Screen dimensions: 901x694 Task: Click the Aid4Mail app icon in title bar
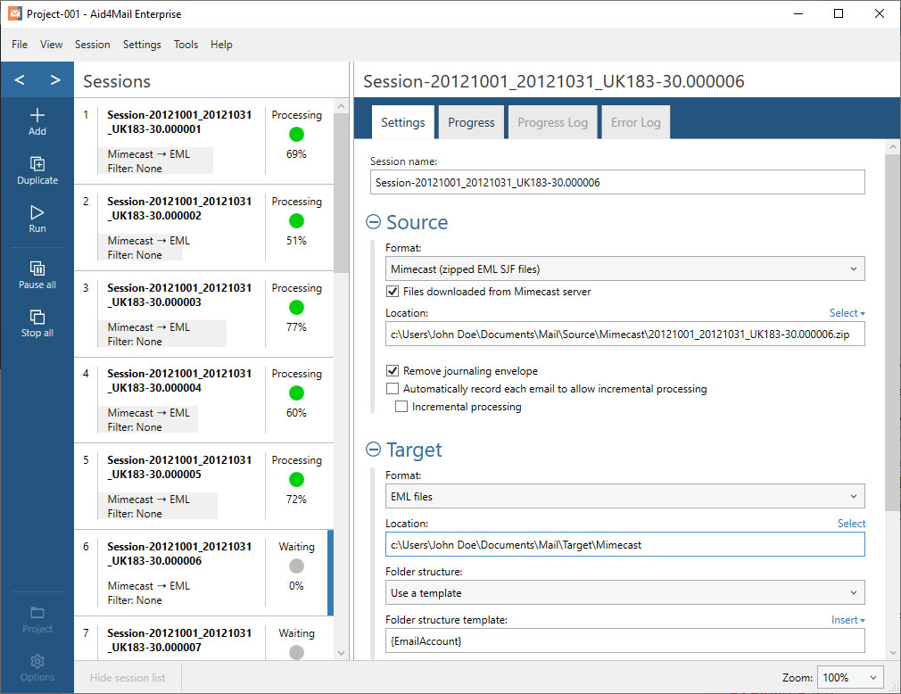point(15,13)
